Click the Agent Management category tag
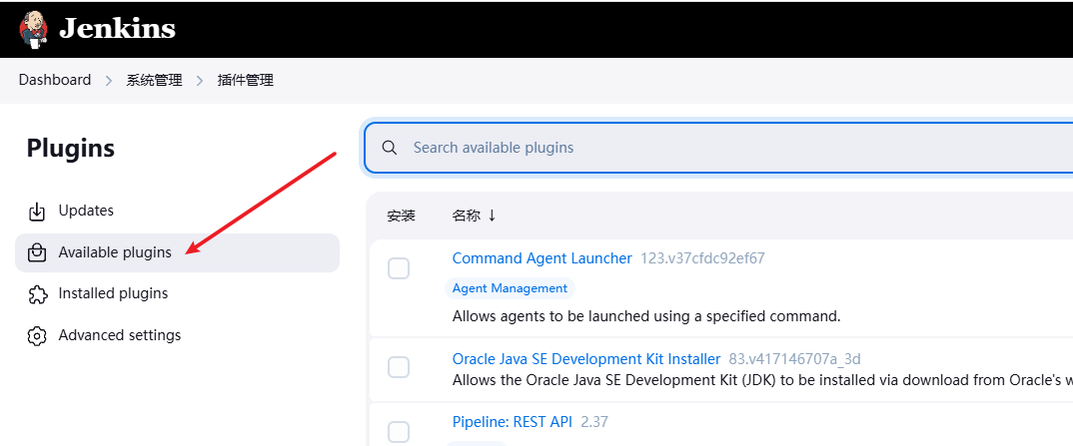 (510, 288)
